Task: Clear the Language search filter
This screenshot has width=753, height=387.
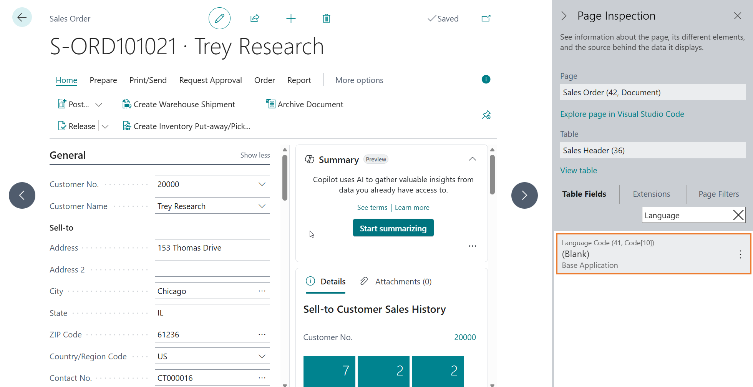Action: click(x=738, y=215)
